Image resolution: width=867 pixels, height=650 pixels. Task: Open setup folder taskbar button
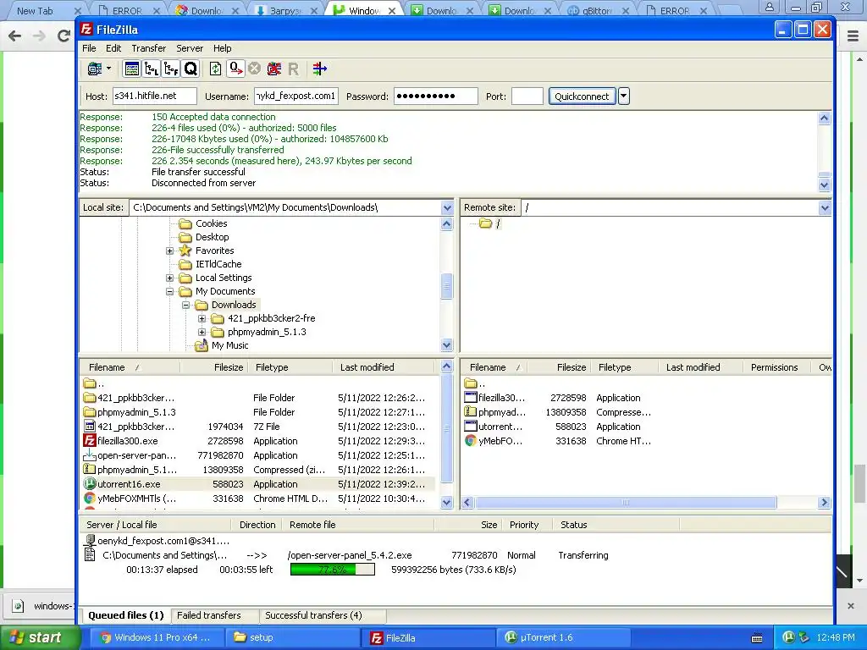292,637
